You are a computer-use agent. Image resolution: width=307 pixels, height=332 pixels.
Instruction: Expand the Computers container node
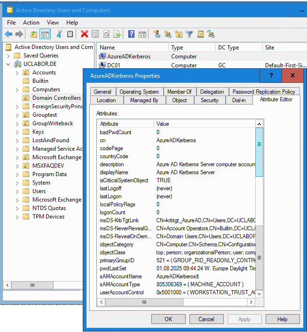point(17,90)
